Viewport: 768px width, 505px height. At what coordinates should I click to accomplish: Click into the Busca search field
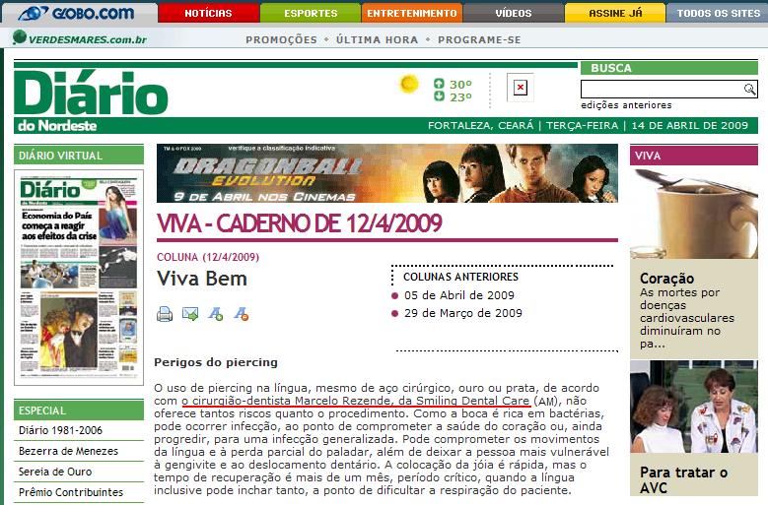click(661, 90)
